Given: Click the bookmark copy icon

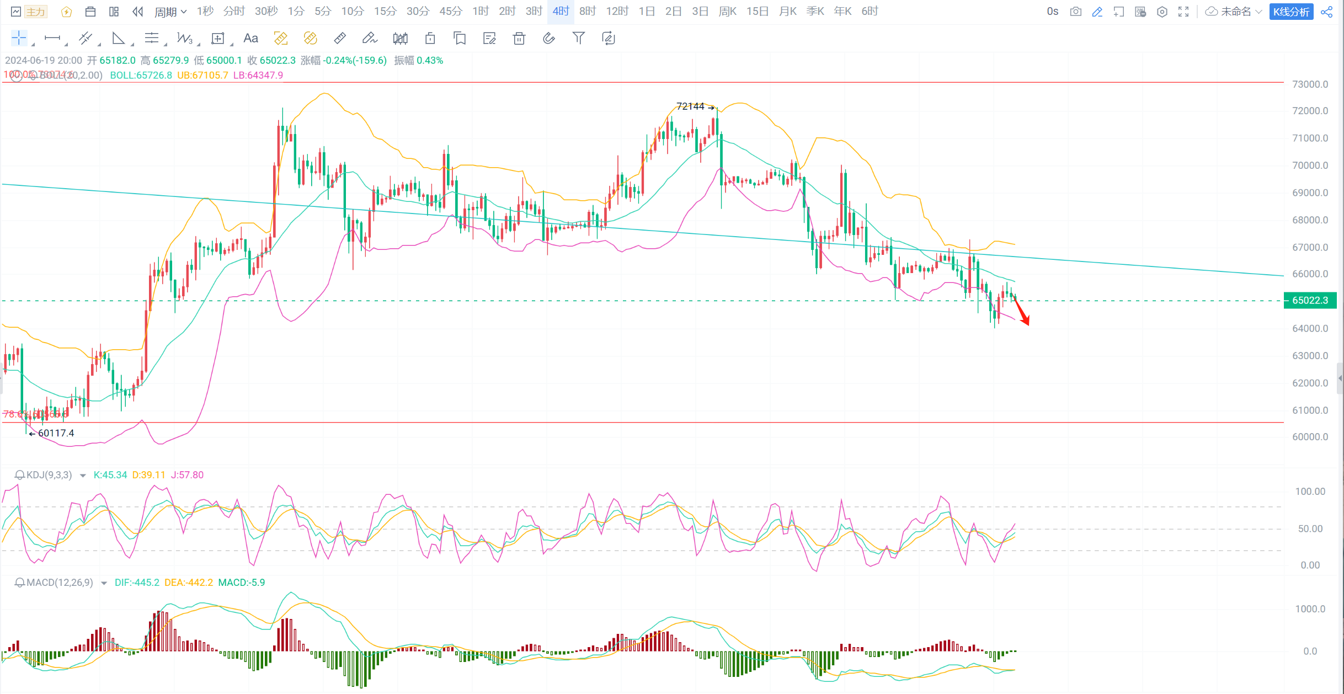Looking at the screenshot, I should click(460, 38).
